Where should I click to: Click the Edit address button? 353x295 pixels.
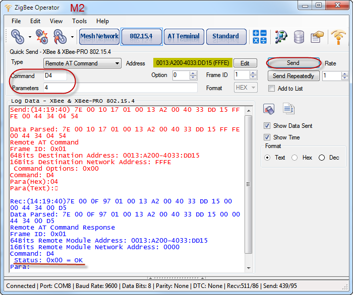245,63
